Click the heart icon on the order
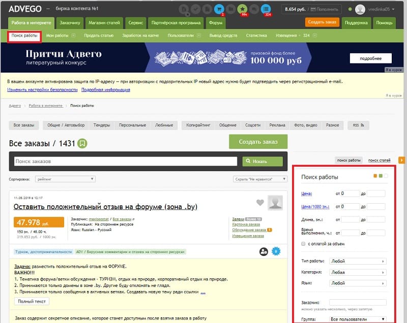Image resolution: width=407 pixels, height=323 pixels. (260, 203)
